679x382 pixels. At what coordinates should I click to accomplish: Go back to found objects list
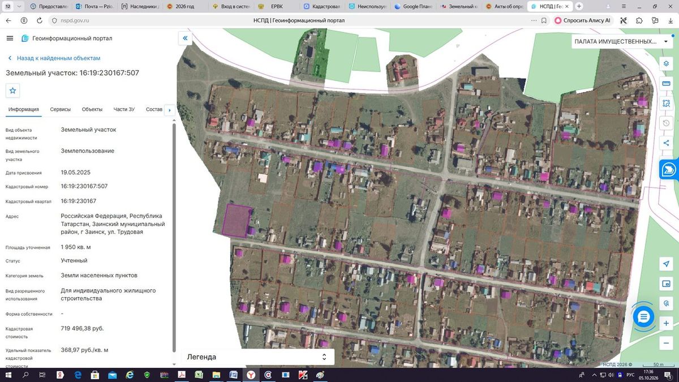[54, 58]
